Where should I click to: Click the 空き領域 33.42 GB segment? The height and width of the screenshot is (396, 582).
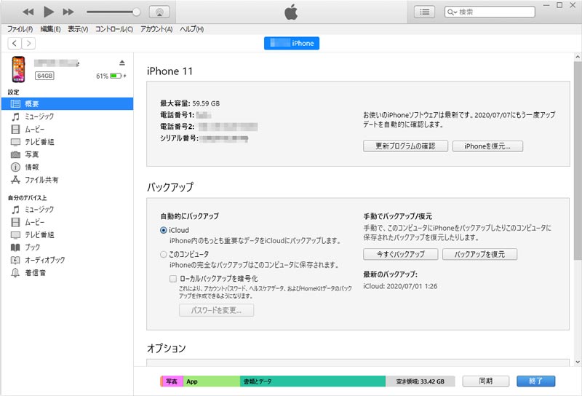(x=420, y=381)
